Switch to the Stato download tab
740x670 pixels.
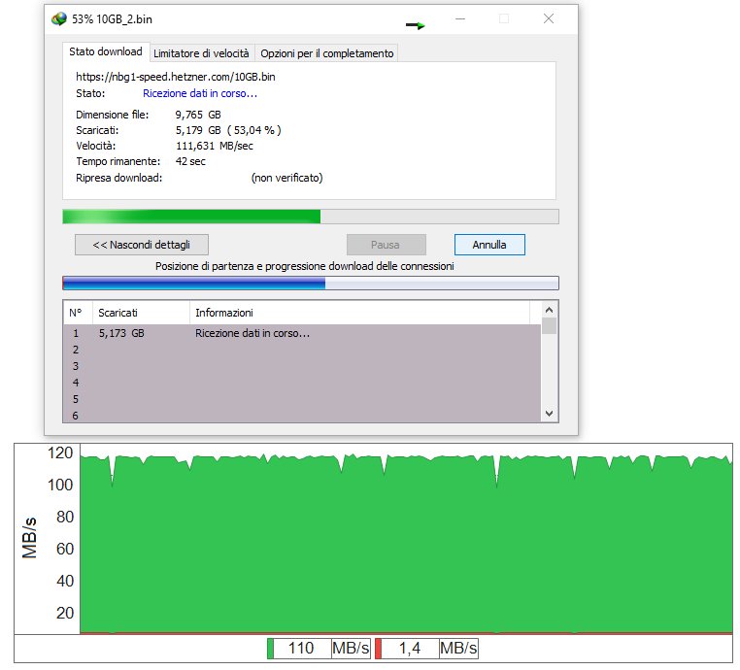[106, 51]
